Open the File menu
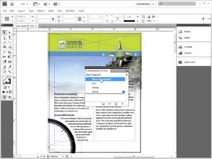212x159 pixels. pos(4,11)
